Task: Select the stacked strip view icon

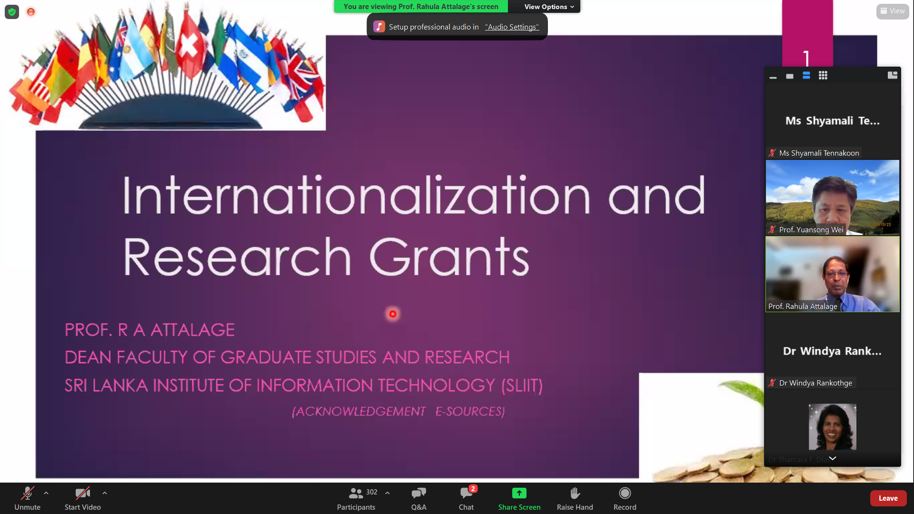Action: coord(806,76)
